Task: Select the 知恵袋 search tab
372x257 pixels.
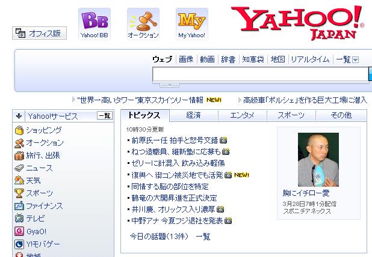Action: [253, 59]
